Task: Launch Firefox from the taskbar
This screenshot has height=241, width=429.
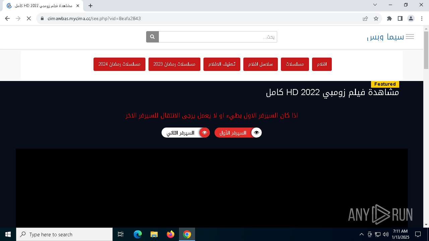Action: point(171,234)
